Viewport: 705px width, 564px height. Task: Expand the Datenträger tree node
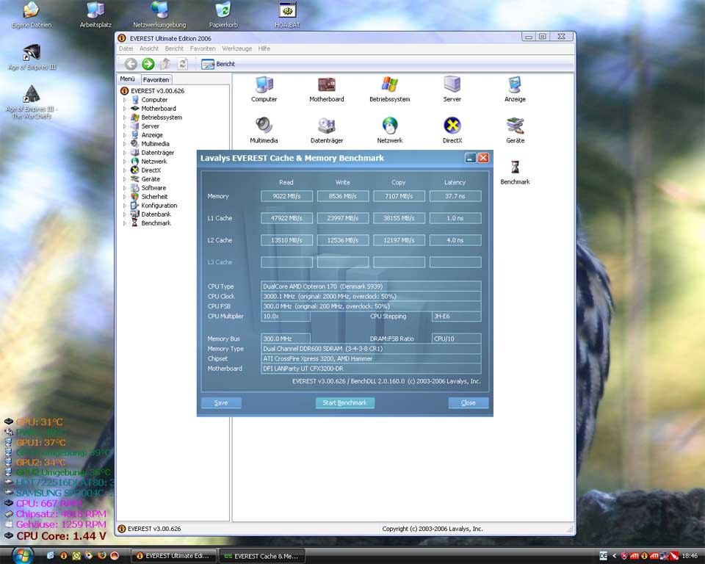(x=125, y=153)
